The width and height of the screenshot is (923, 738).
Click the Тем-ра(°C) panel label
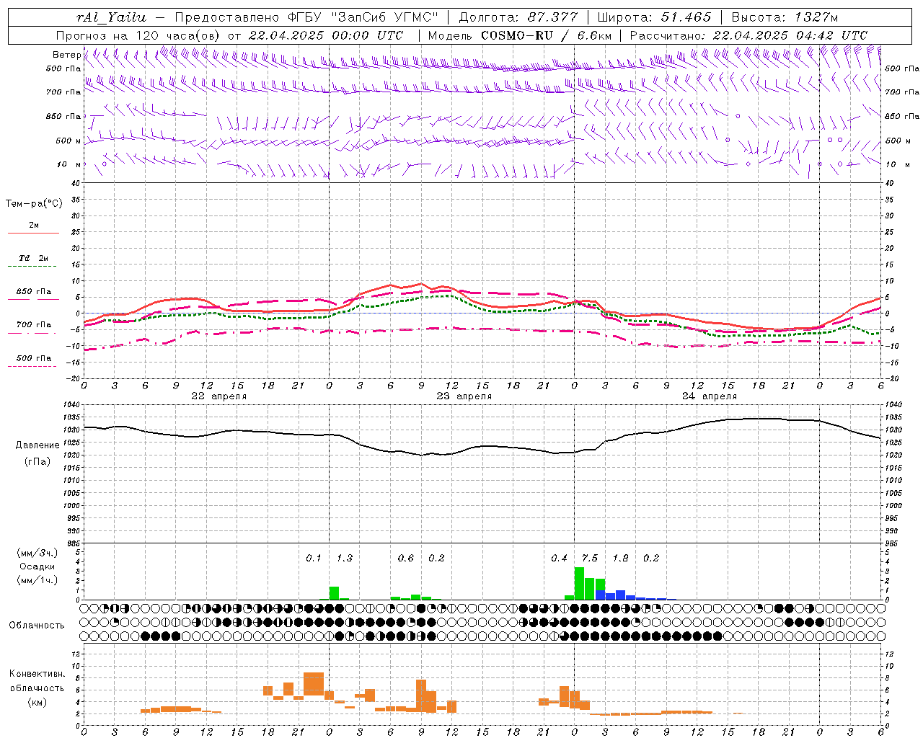[34, 203]
